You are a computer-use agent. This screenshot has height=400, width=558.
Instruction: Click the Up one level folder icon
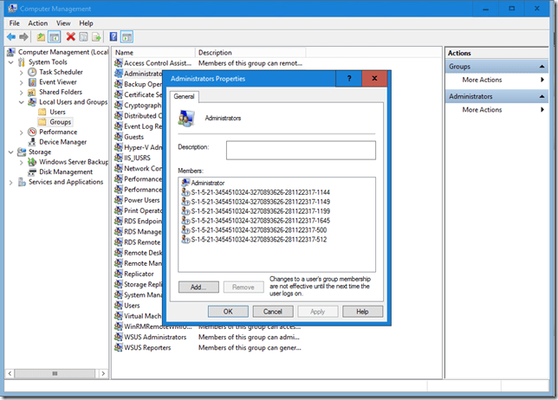[x=41, y=37]
